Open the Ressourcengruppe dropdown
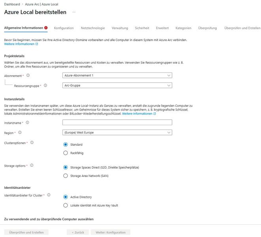This screenshot has height=237, width=261. 117,85
